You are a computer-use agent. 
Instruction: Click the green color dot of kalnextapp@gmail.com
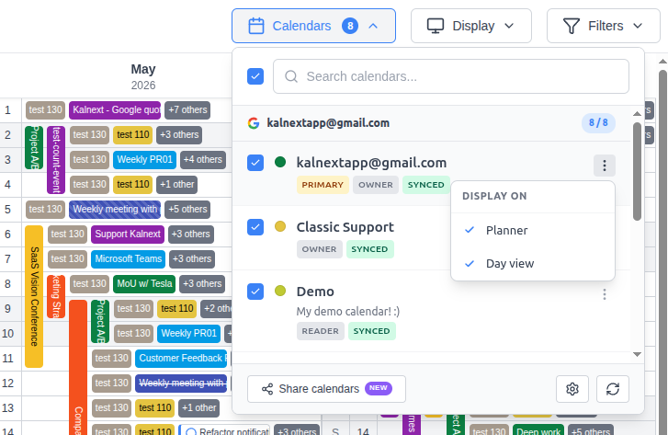tap(280, 162)
